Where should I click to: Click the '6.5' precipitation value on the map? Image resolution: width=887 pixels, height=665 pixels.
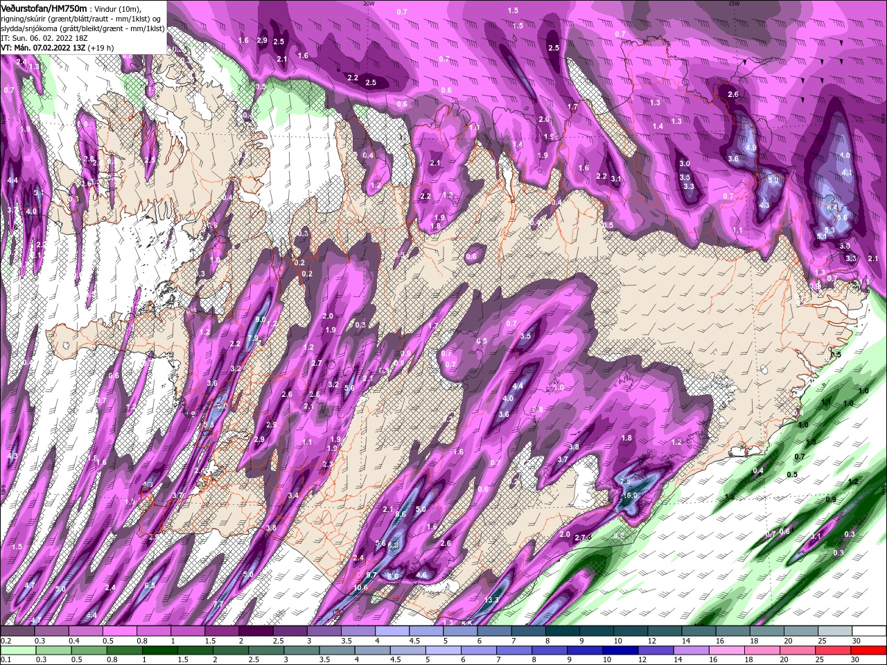click(x=150, y=585)
